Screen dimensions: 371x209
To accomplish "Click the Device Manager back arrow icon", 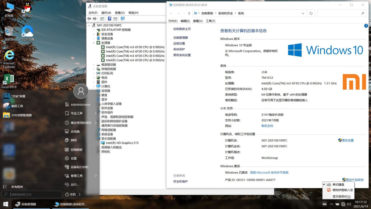I will tap(89, 19).
